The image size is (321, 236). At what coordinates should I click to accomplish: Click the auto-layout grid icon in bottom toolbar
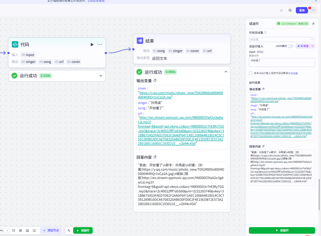coord(21,230)
